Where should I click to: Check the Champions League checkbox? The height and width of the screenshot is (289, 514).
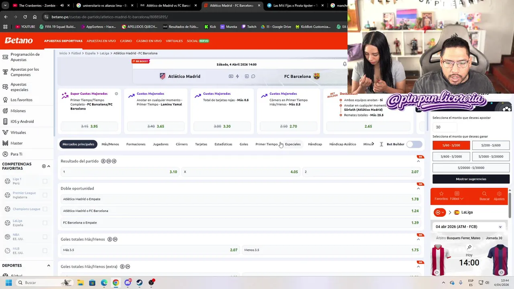[45, 209]
